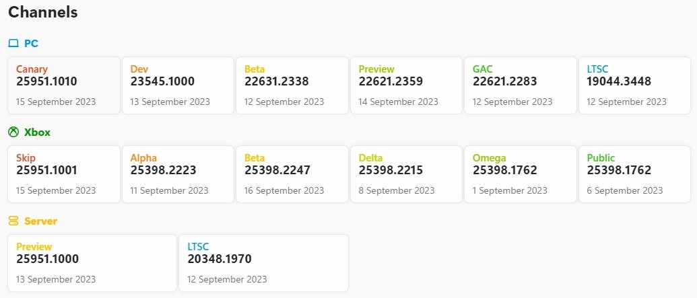Viewport: 697px width, 298px height.
Task: Open the Server LTSC 20348.1970 card
Action: point(263,263)
